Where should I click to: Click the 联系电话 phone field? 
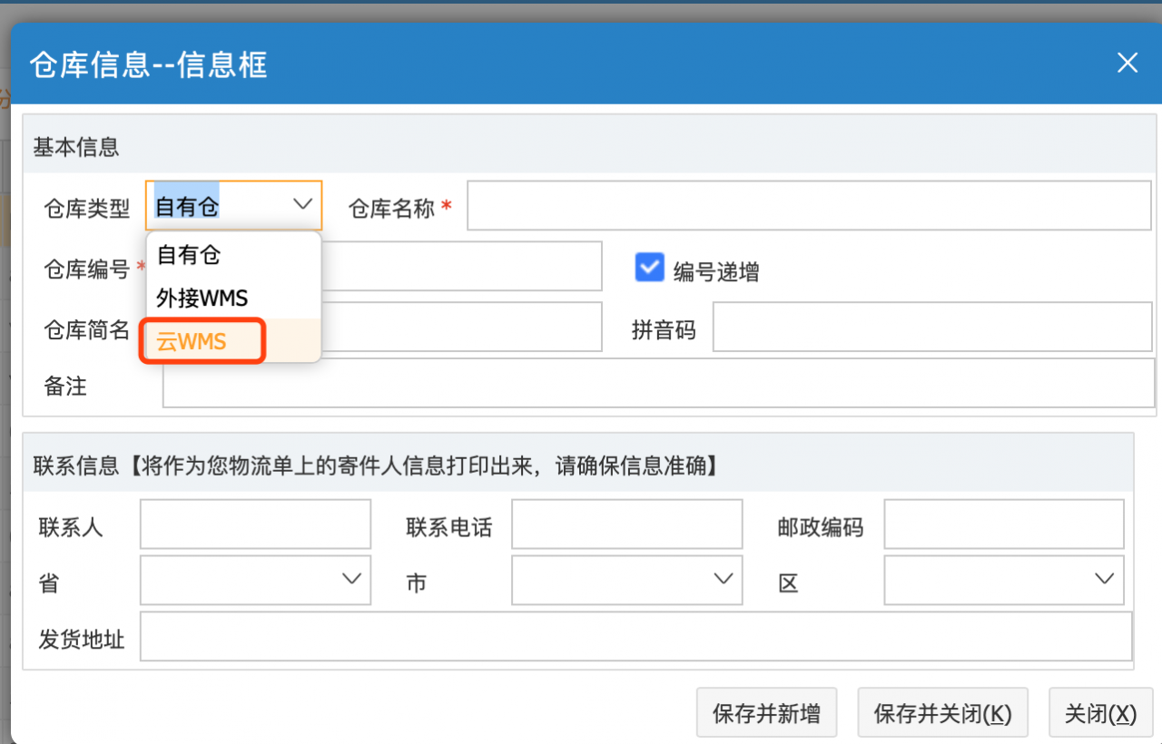[x=626, y=524]
